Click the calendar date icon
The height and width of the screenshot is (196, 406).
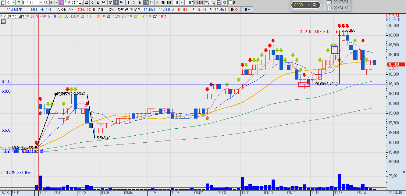(x=329, y=2)
